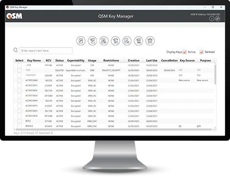Viewport: 230px width, 177px height.
Task: Click key name AC24555475
Action: coord(31,106)
